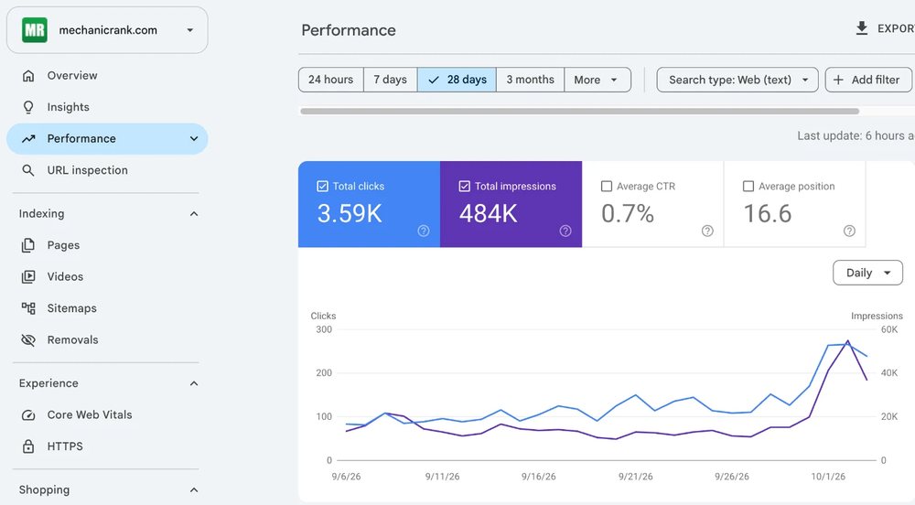The width and height of the screenshot is (915, 505).
Task: Select the 24 hours date range
Action: 331,80
